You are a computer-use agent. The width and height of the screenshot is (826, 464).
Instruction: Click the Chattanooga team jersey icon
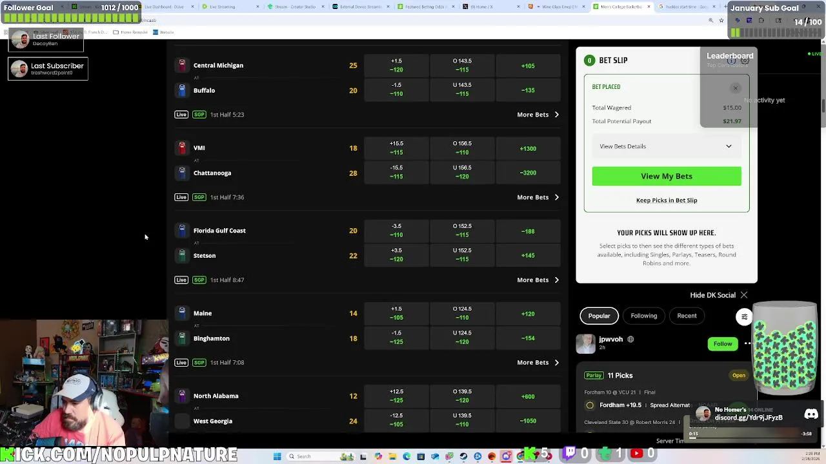pos(182,173)
